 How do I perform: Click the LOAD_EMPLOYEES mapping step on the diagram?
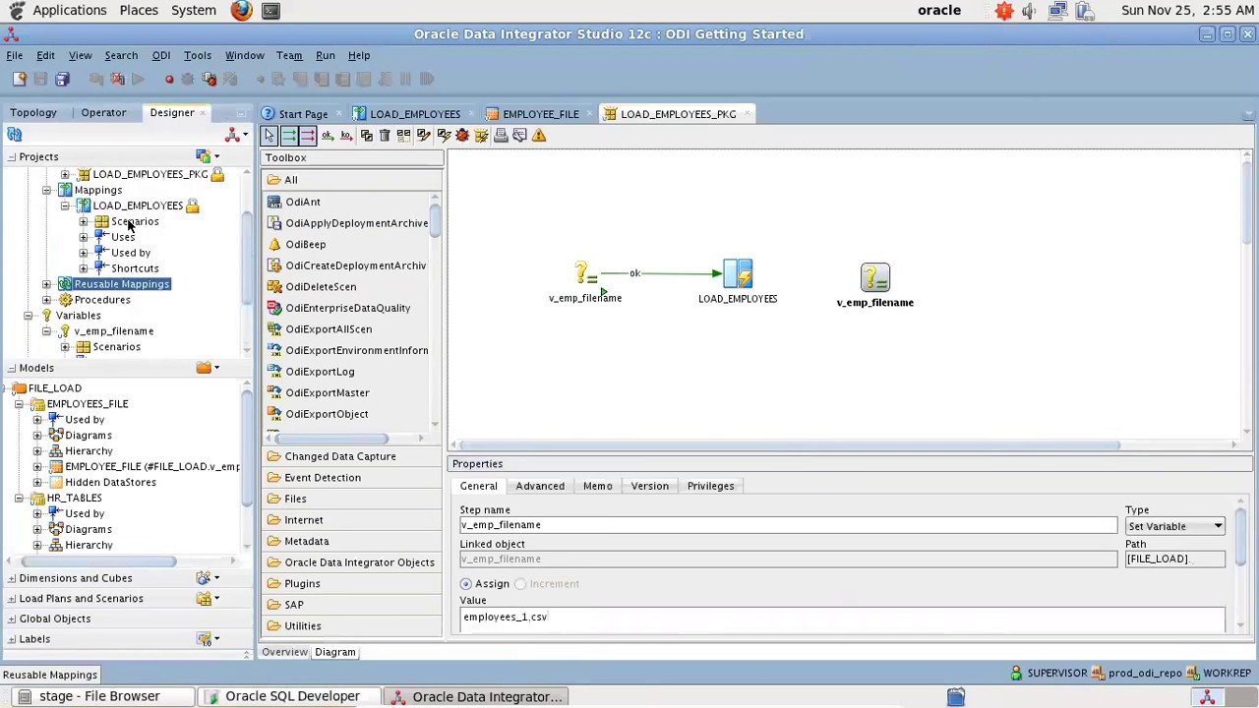(x=738, y=281)
